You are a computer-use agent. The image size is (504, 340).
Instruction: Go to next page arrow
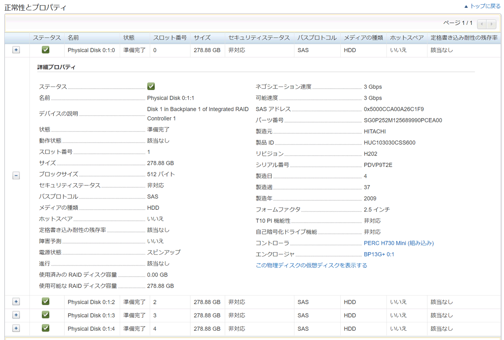(x=491, y=24)
